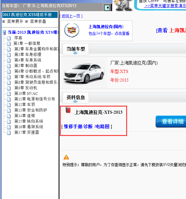The height and width of the screenshot is (199, 186).
Task: Click the page icon next to 第1章 一般信息
Action: click(9, 44)
